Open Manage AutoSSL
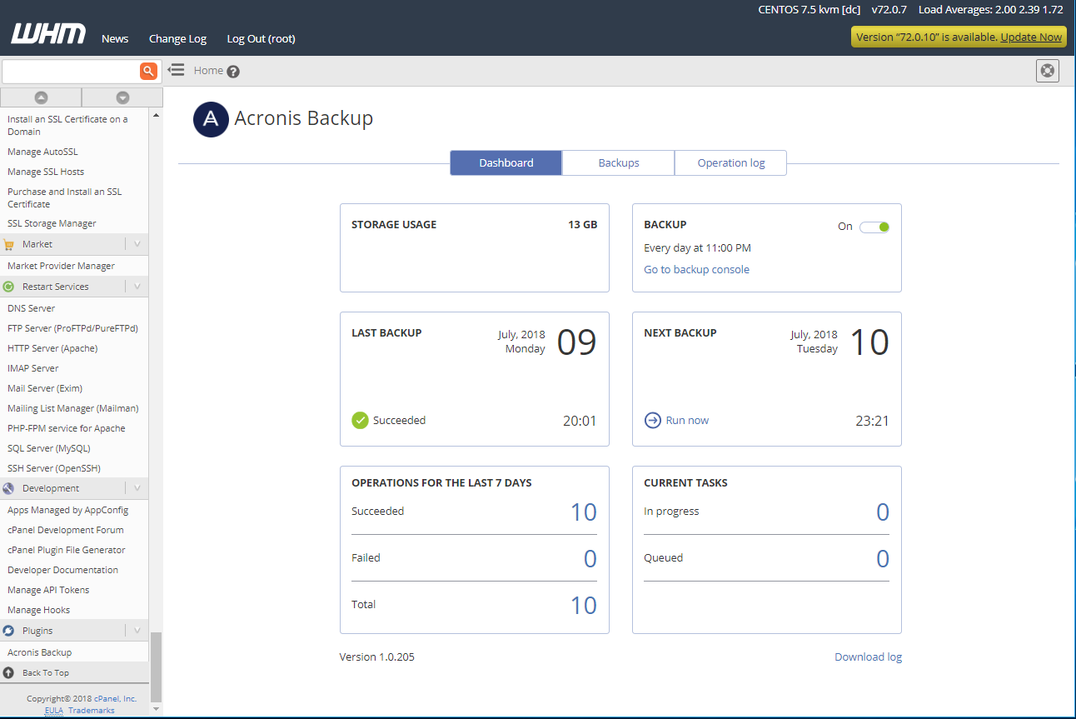Image resolution: width=1076 pixels, height=719 pixels. (42, 152)
